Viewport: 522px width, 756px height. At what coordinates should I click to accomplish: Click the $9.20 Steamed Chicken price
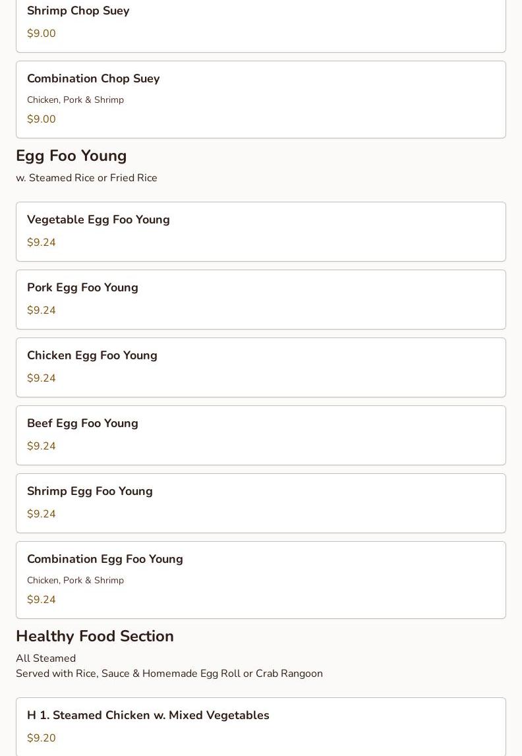42,738
